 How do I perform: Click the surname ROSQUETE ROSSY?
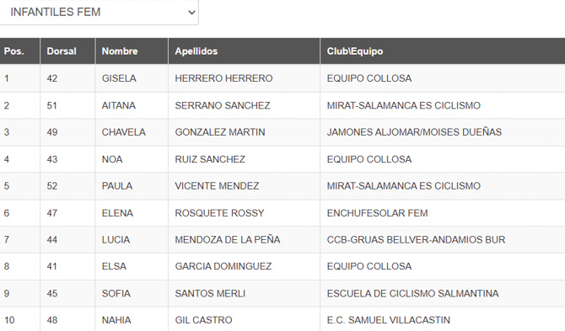point(219,213)
